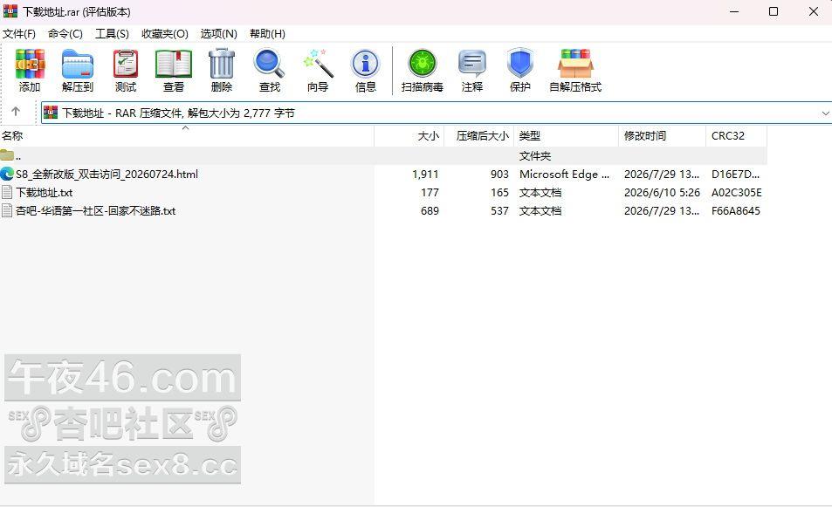
Task: Open the 选项(N) menu
Action: point(218,34)
